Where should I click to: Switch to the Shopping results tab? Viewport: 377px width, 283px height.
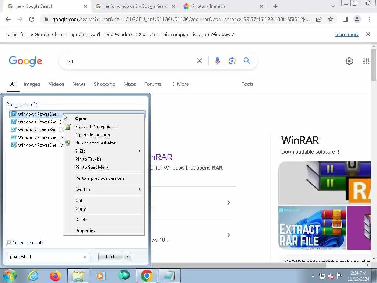(105, 84)
